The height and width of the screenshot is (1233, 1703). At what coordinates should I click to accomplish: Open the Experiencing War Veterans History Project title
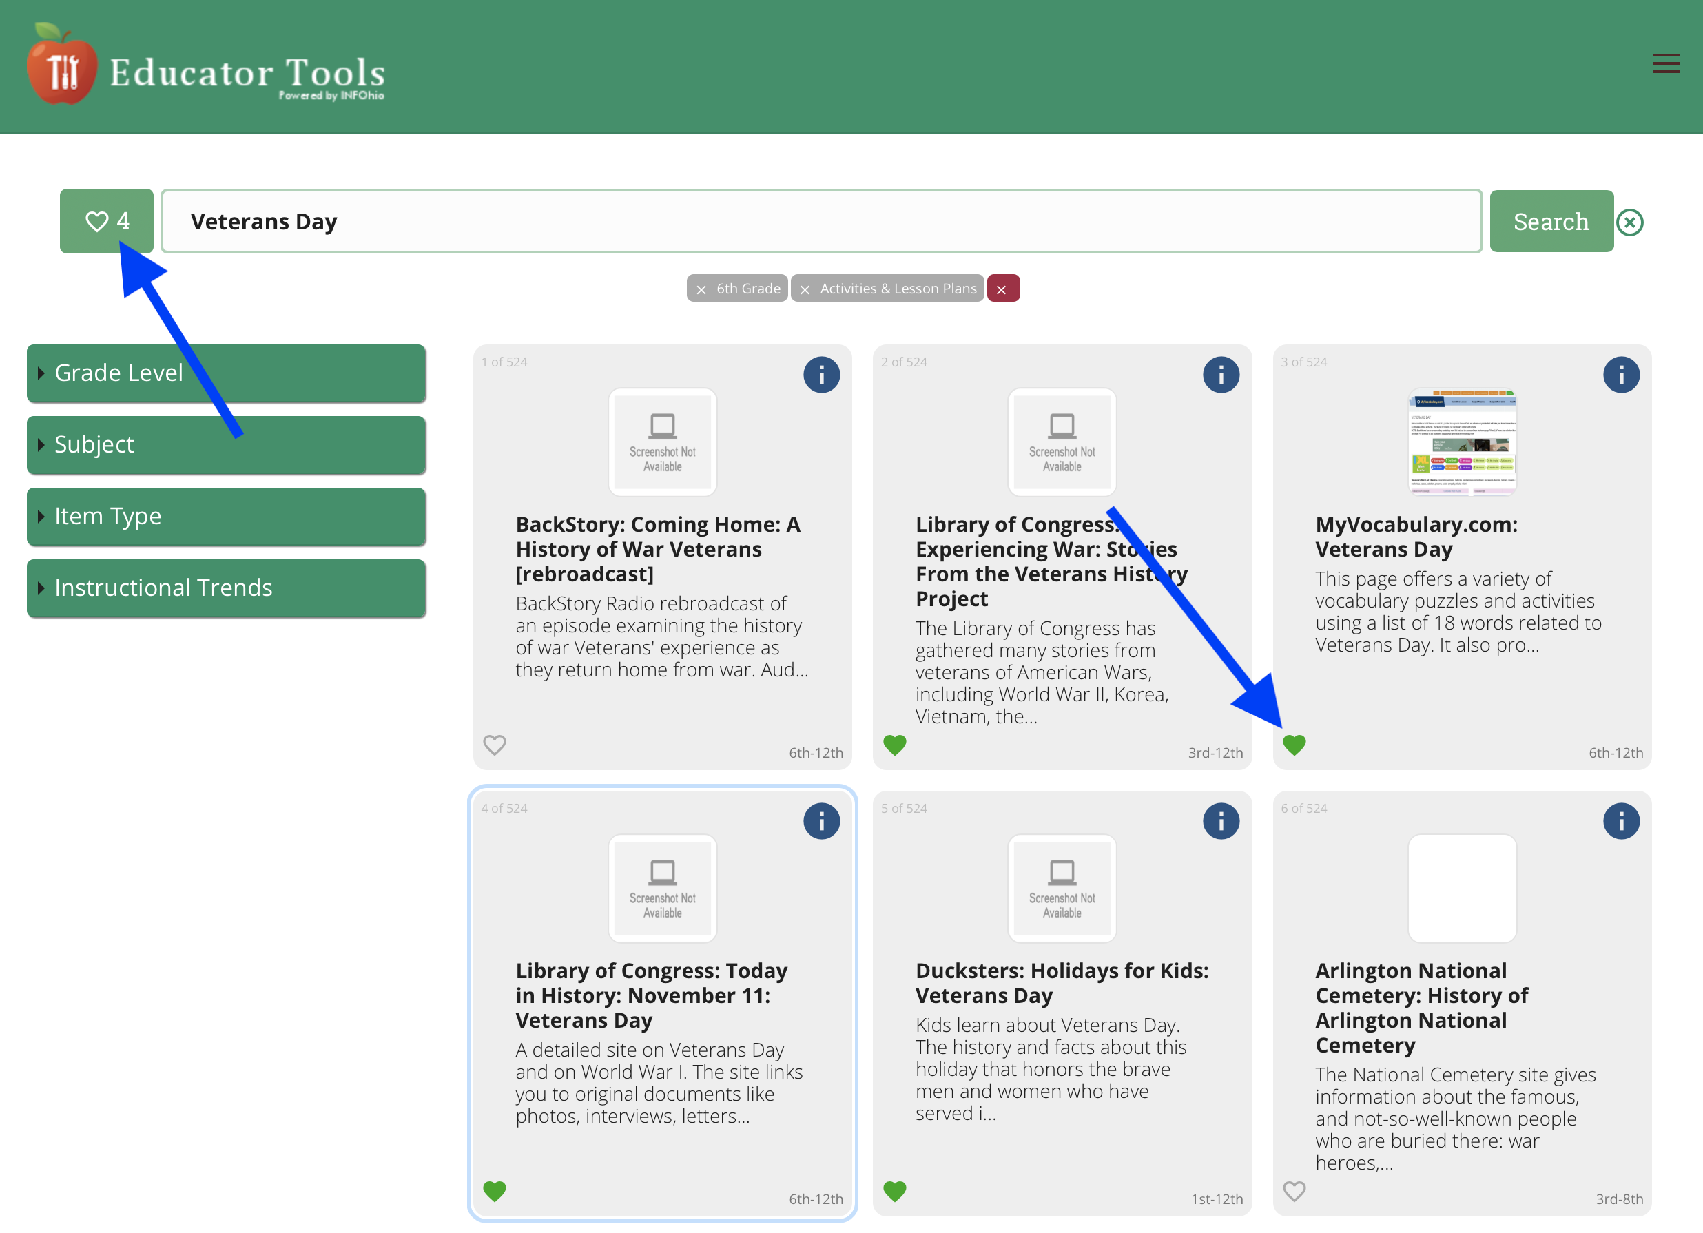click(x=1051, y=561)
